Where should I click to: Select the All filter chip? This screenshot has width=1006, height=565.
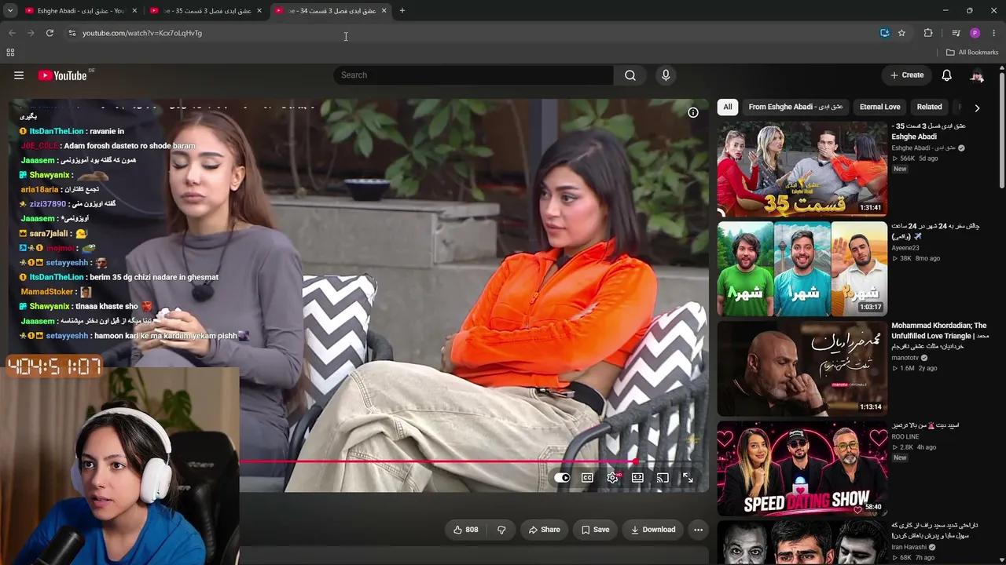pyautogui.click(x=728, y=108)
